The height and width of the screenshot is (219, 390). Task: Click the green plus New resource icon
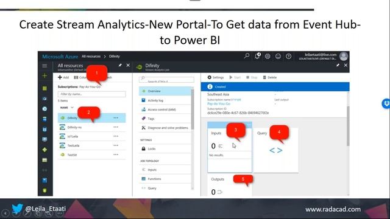44,75
